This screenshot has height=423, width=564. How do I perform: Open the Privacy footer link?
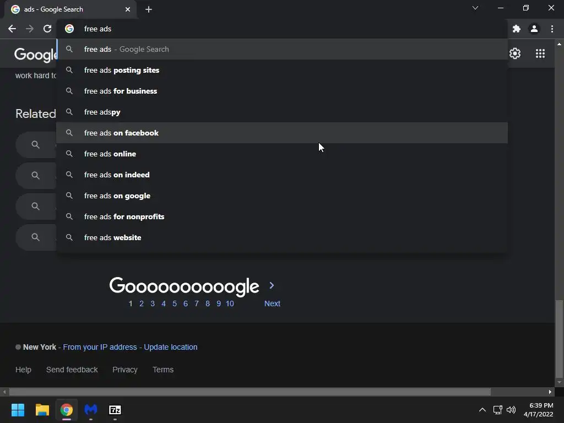click(x=125, y=370)
